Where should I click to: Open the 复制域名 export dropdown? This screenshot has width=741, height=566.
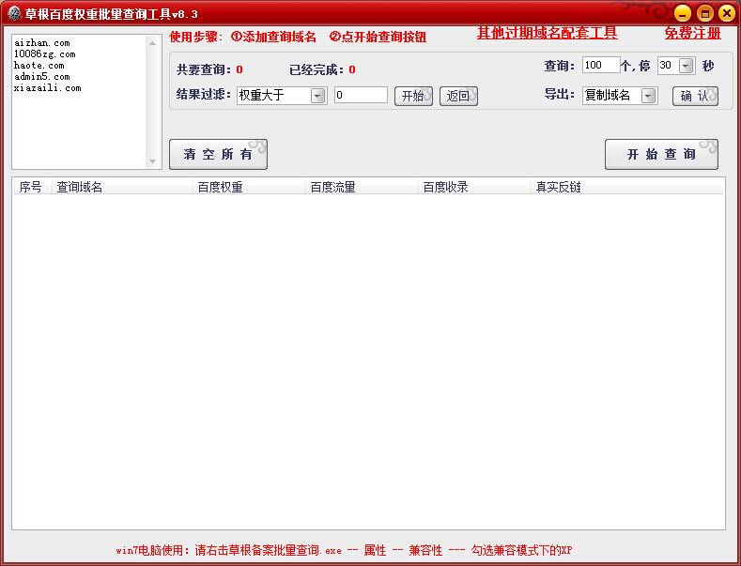click(x=649, y=96)
